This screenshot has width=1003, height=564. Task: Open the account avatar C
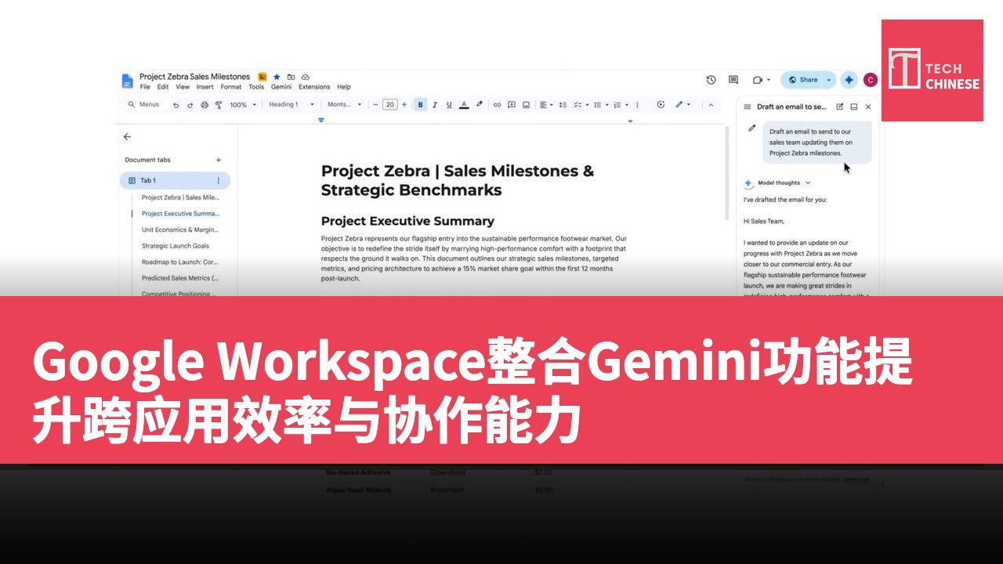(870, 80)
